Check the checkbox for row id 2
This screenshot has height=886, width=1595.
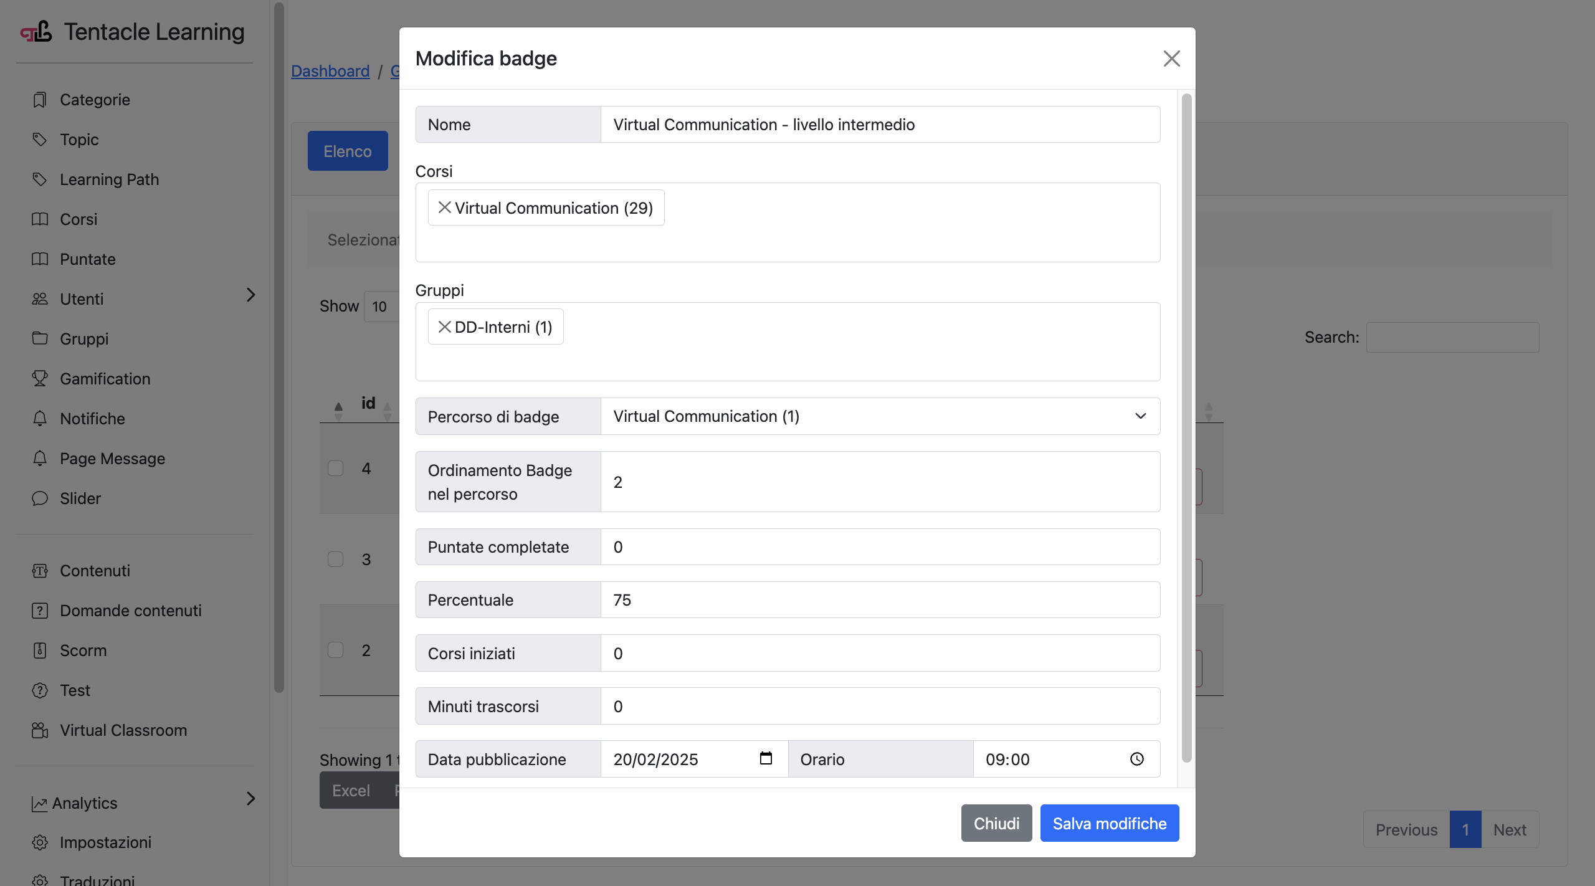tap(336, 650)
